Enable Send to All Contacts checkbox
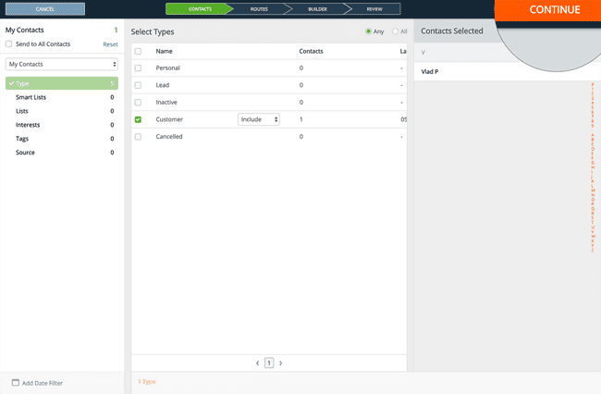Viewport: 601px width, 394px height. pyautogui.click(x=9, y=43)
